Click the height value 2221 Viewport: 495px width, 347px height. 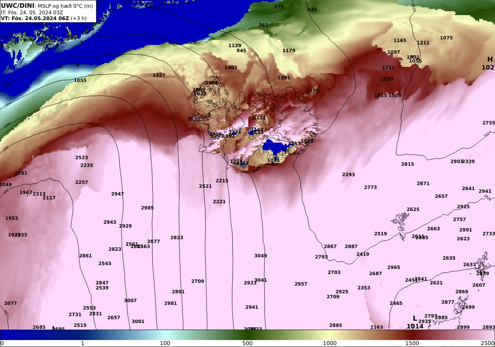tap(219, 202)
